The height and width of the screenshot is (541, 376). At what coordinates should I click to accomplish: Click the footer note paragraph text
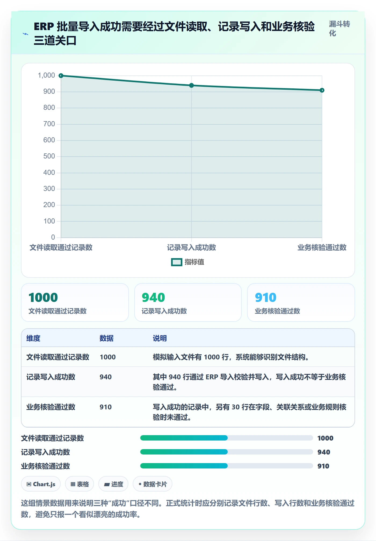tap(188, 508)
